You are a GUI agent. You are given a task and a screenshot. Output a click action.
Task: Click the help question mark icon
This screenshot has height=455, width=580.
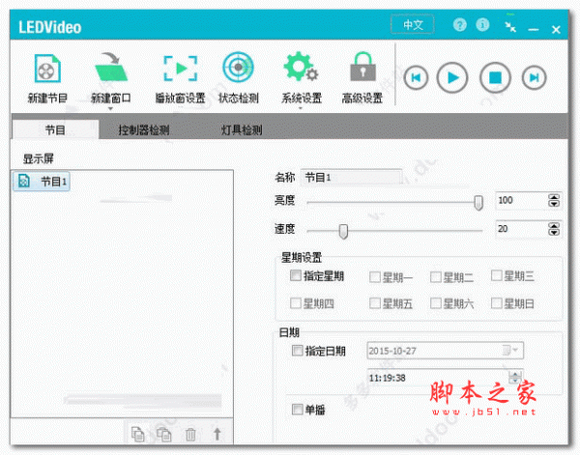pyautogui.click(x=460, y=25)
